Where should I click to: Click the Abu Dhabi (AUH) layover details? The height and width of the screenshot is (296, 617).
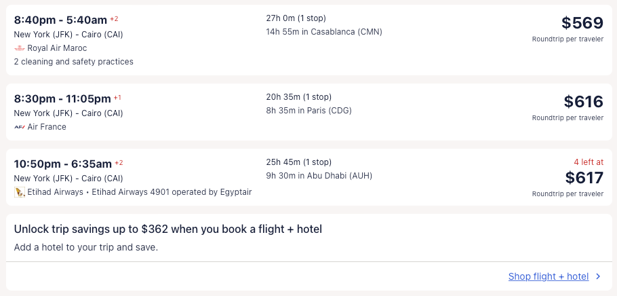click(319, 175)
